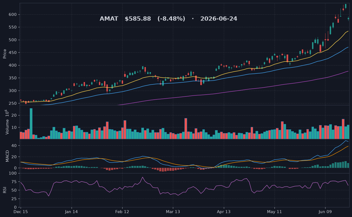Click the Feb 12 date label

[122, 212]
